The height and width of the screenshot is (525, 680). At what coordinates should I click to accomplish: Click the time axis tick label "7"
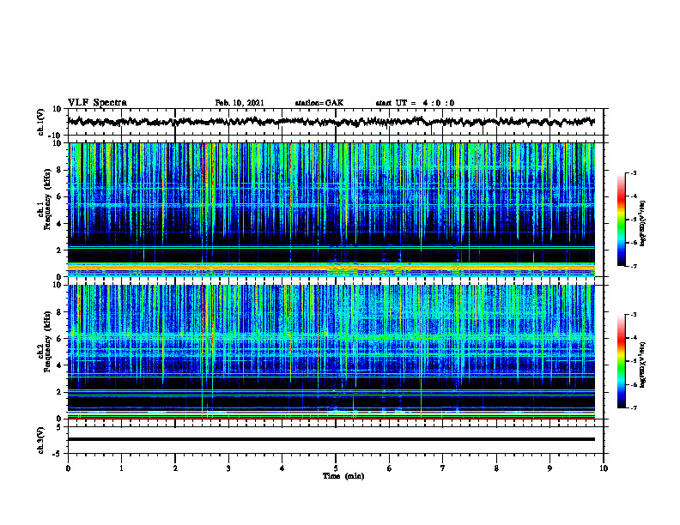pyautogui.click(x=443, y=468)
